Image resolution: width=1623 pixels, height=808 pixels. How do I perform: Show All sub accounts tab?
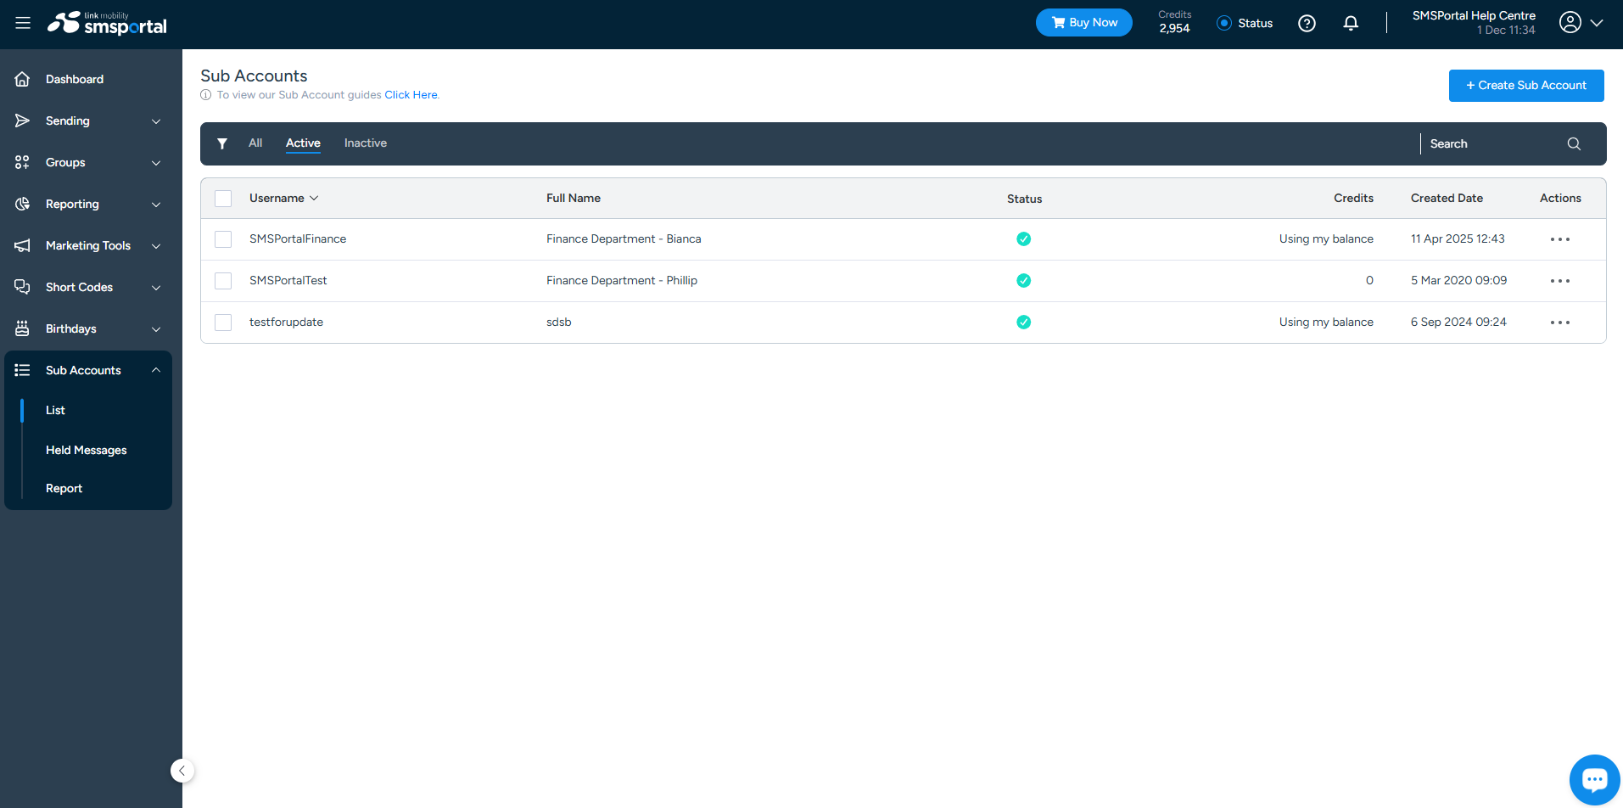pyautogui.click(x=255, y=143)
